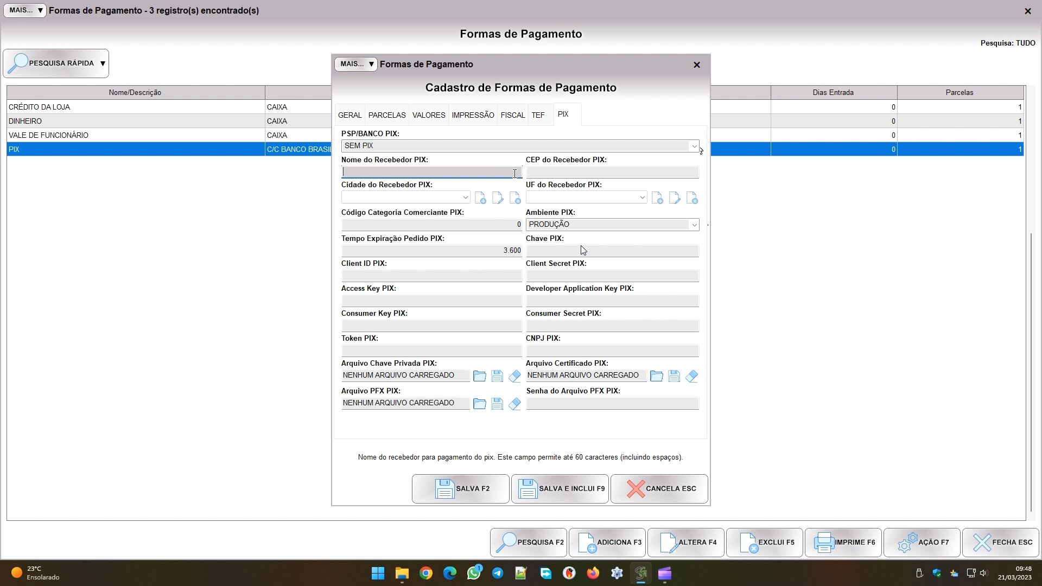Open PESQUISA RÁPIDA dropdown button

point(103,63)
